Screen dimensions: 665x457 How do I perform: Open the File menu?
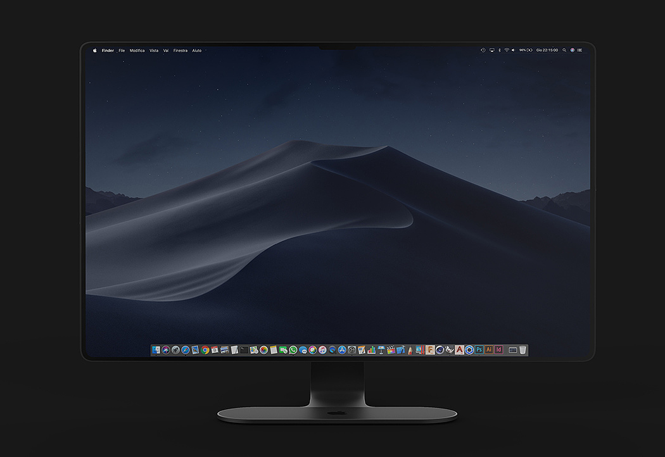[122, 51]
